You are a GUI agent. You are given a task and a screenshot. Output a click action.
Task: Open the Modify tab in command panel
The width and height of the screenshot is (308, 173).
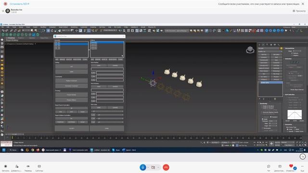263,45
